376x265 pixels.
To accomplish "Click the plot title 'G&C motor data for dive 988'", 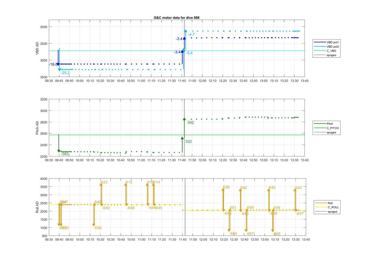I will point(176,17).
